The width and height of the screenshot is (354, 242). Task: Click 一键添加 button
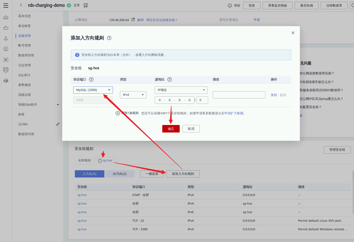pyautogui.click(x=152, y=174)
